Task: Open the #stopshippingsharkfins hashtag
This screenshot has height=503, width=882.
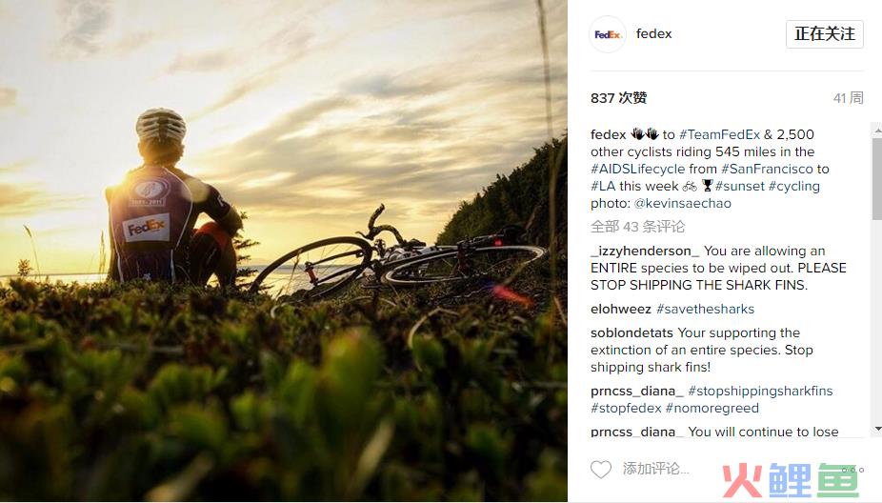Action: point(760,391)
